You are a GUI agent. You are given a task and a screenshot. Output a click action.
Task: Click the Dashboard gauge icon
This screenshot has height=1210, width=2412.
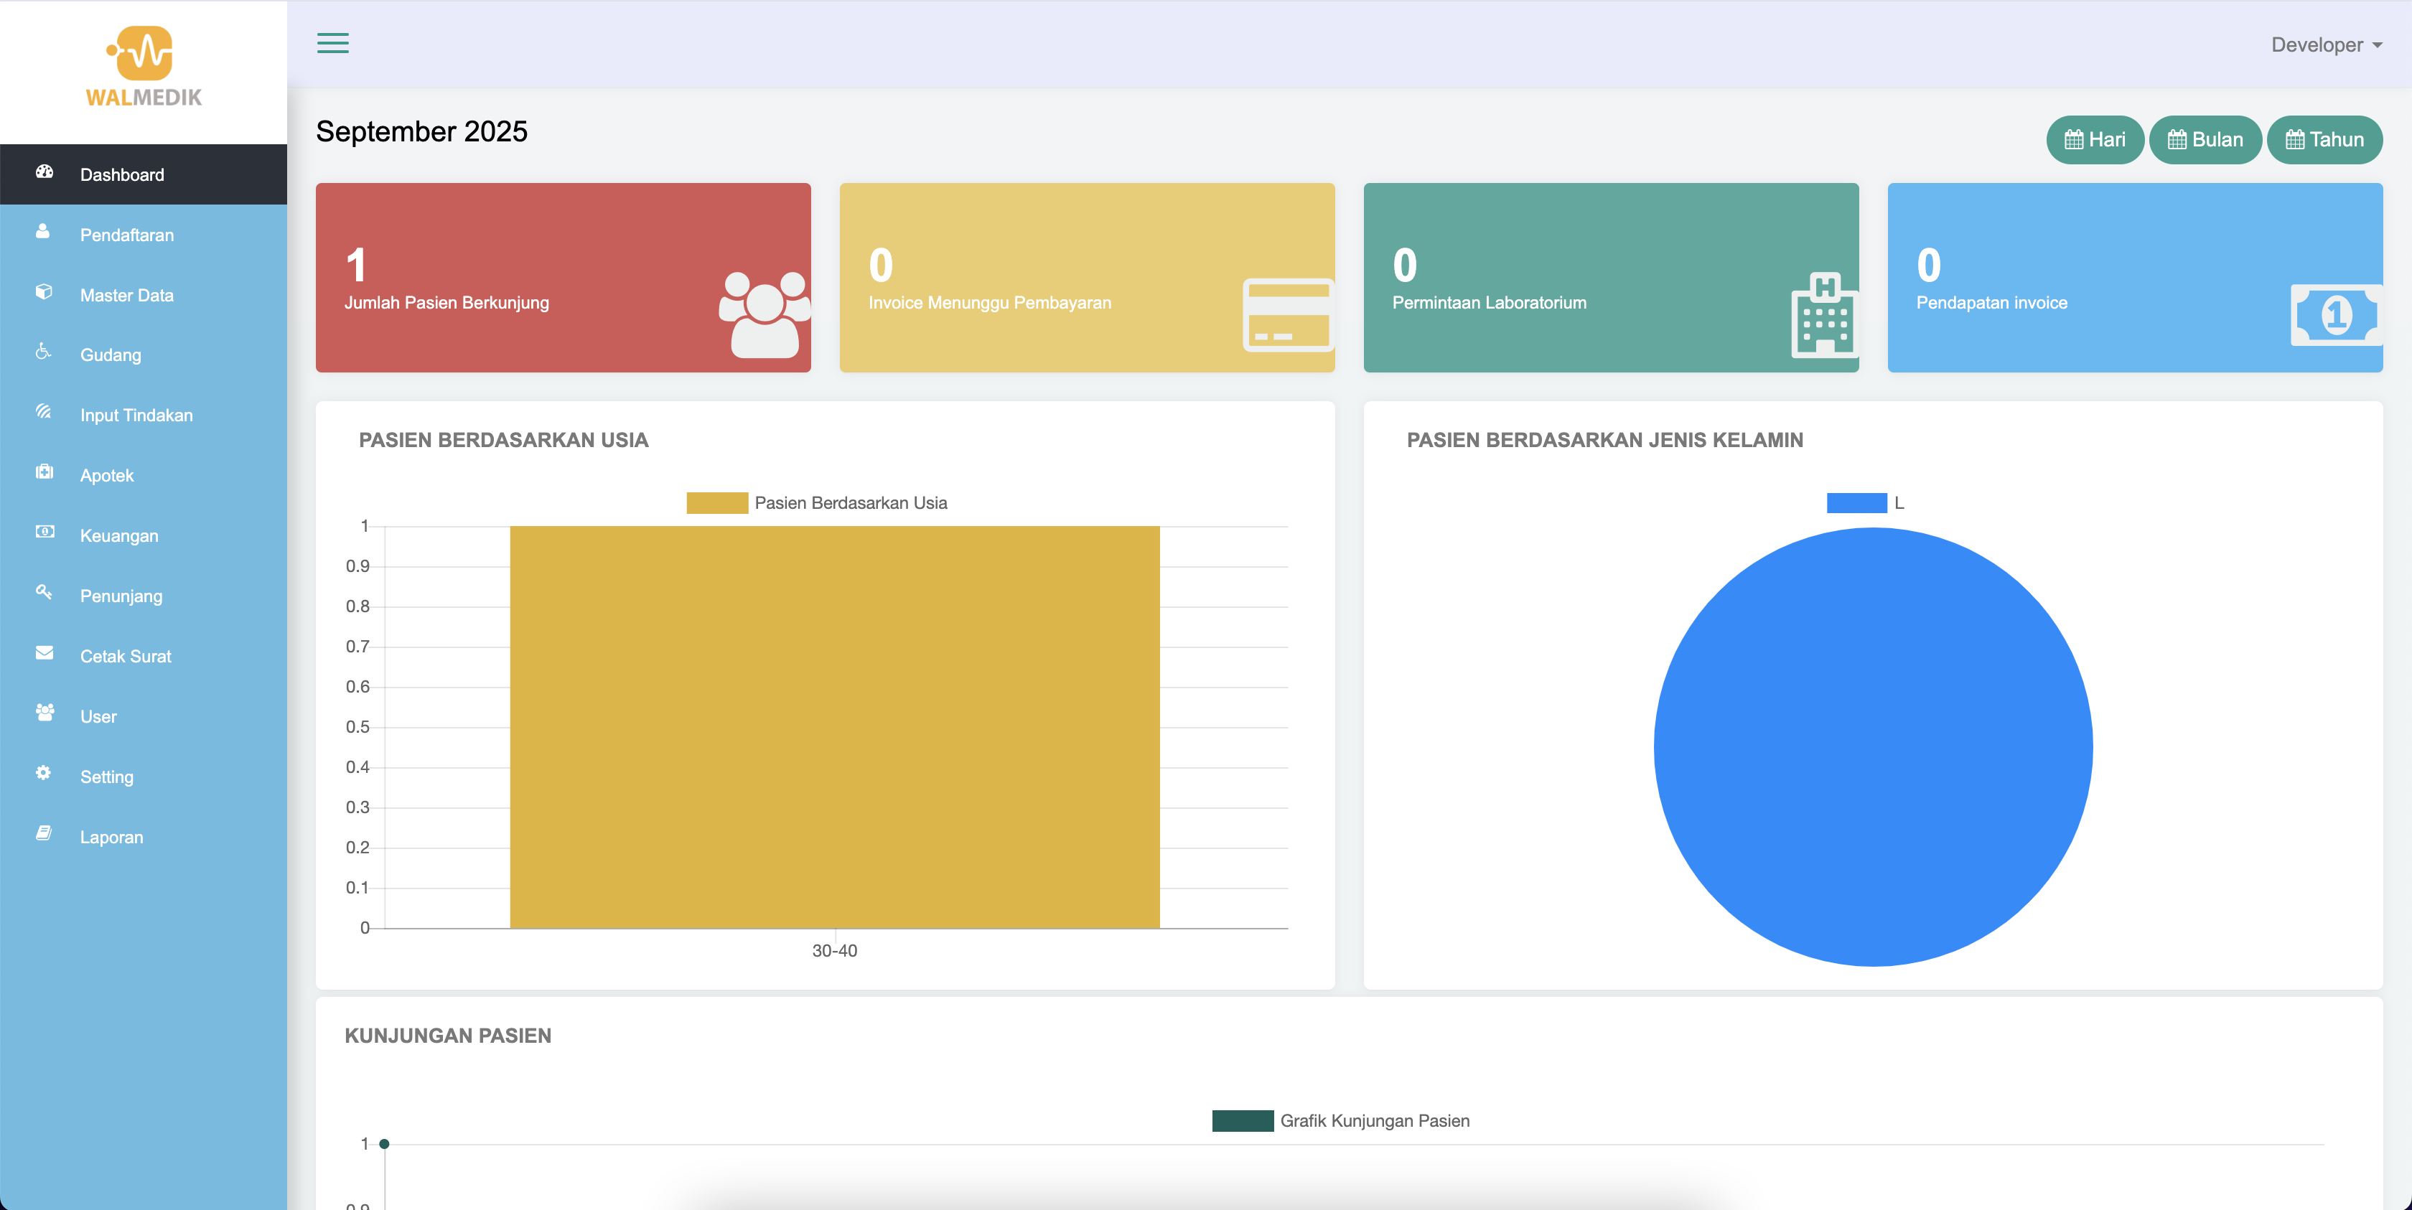pyautogui.click(x=44, y=172)
